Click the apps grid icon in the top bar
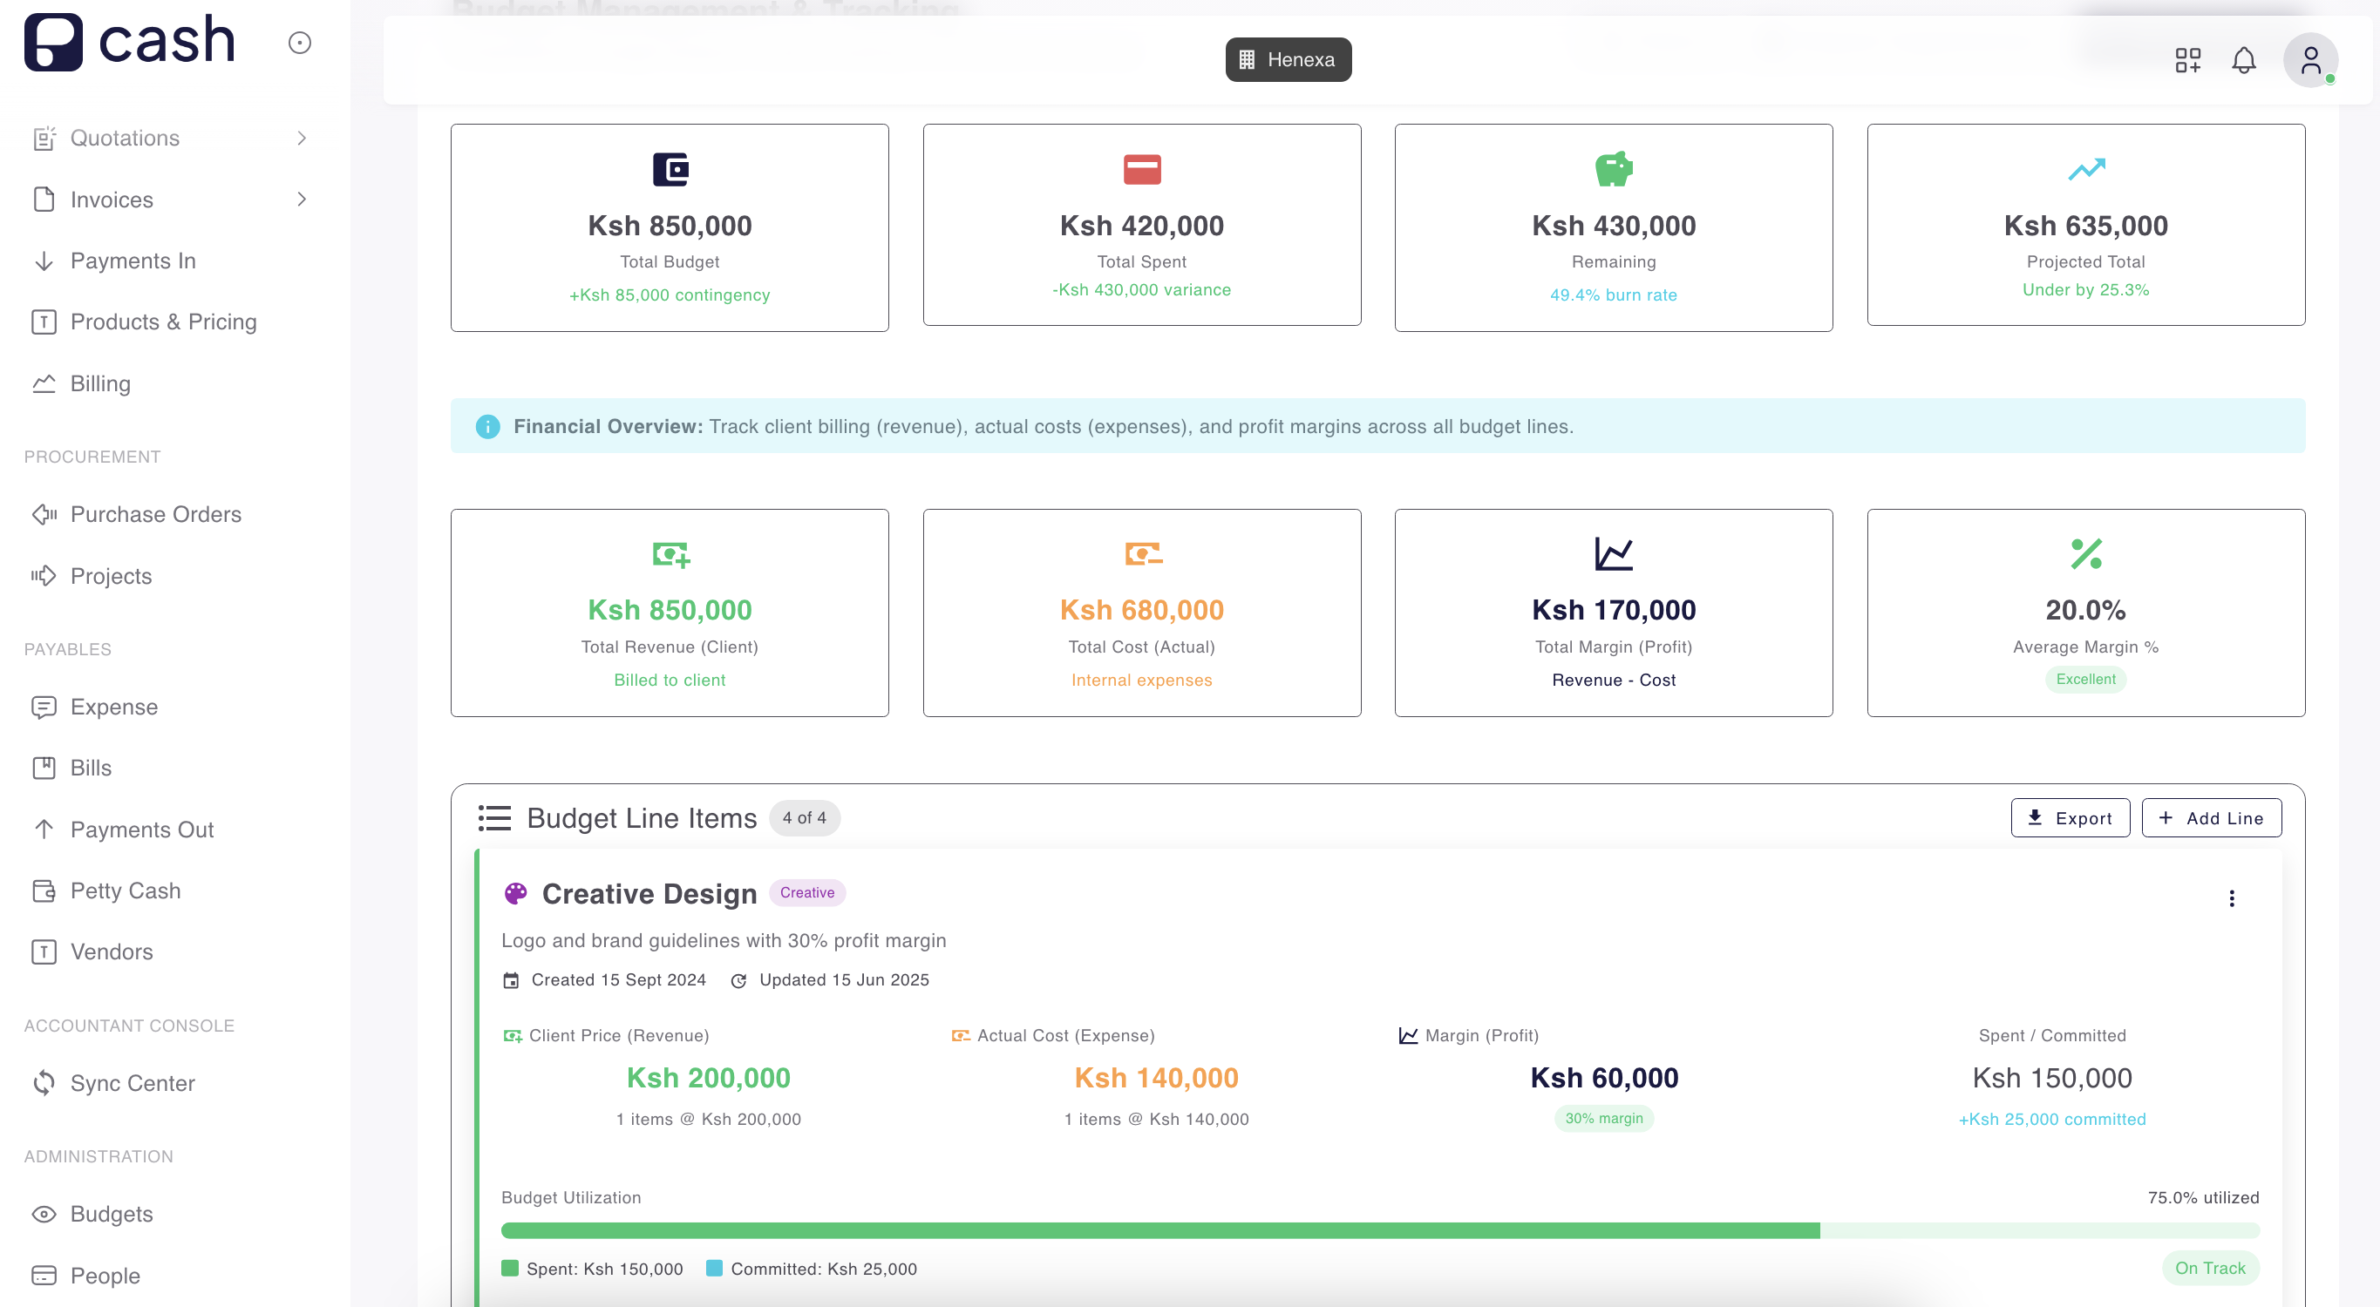2380x1307 pixels. click(x=2188, y=59)
